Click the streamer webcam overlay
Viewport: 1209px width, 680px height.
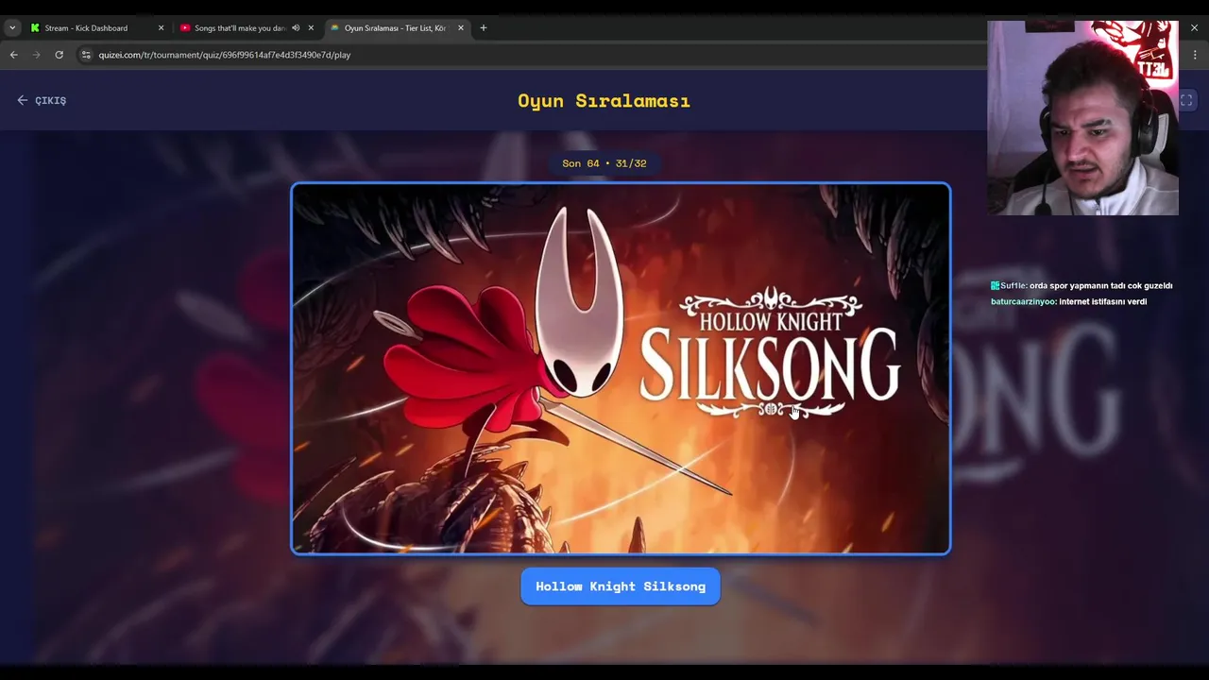pyautogui.click(x=1083, y=118)
